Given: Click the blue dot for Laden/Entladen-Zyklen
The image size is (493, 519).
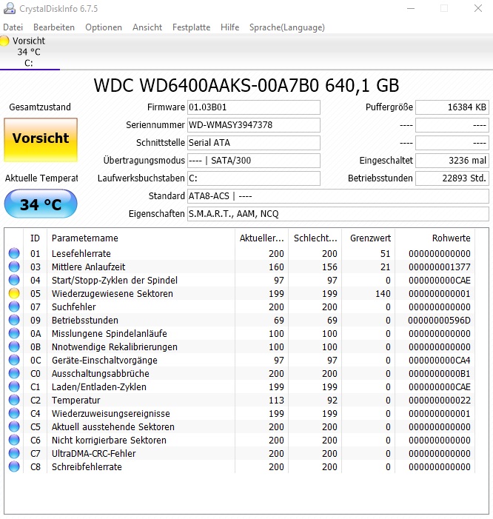Looking at the screenshot, I should click(x=14, y=386).
